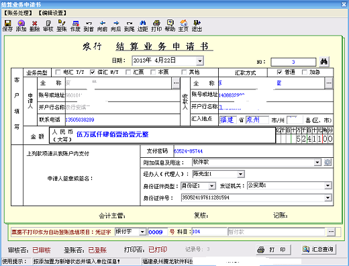This screenshot has width=349, height=266.
Task: Open the 【编辑设置】 menu
Action: point(52,13)
